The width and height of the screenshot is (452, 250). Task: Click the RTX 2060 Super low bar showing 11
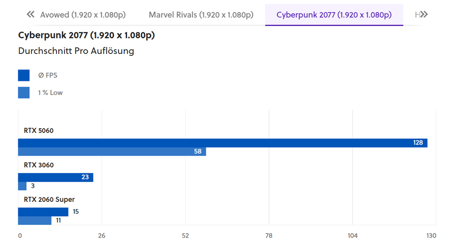pyautogui.click(x=34, y=221)
